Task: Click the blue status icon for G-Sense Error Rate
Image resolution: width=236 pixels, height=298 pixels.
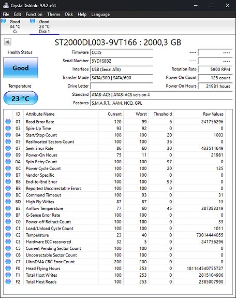Action: (8, 215)
